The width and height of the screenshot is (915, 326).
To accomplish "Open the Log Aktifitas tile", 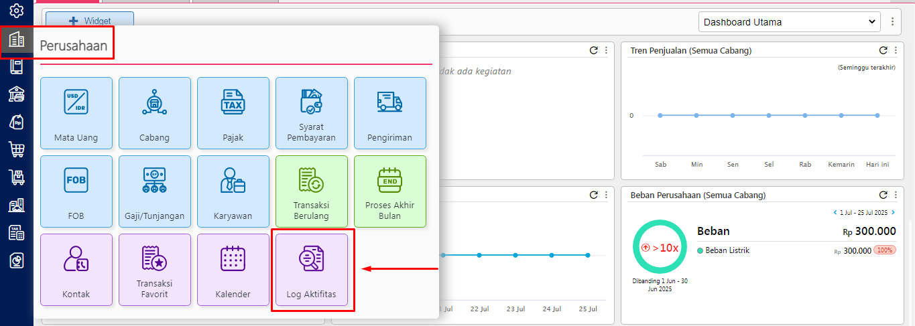I will pyautogui.click(x=312, y=269).
